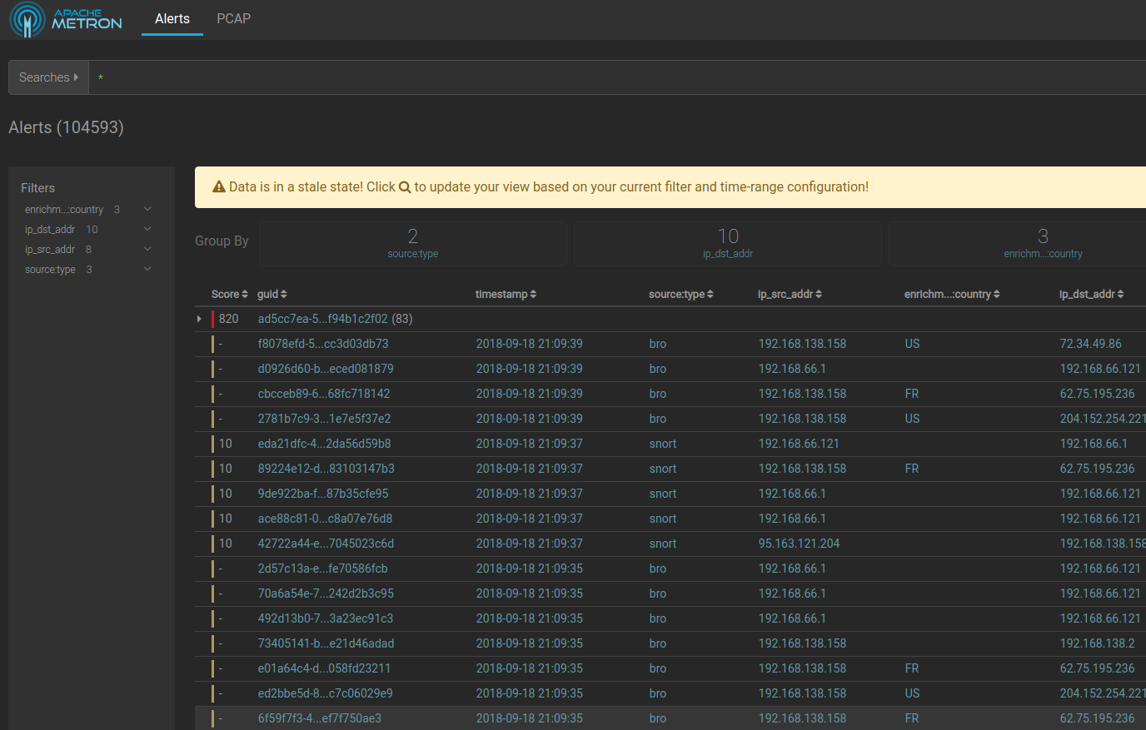
Task: Open alert 9de922ba-f...87b35cfe95
Action: [323, 494]
